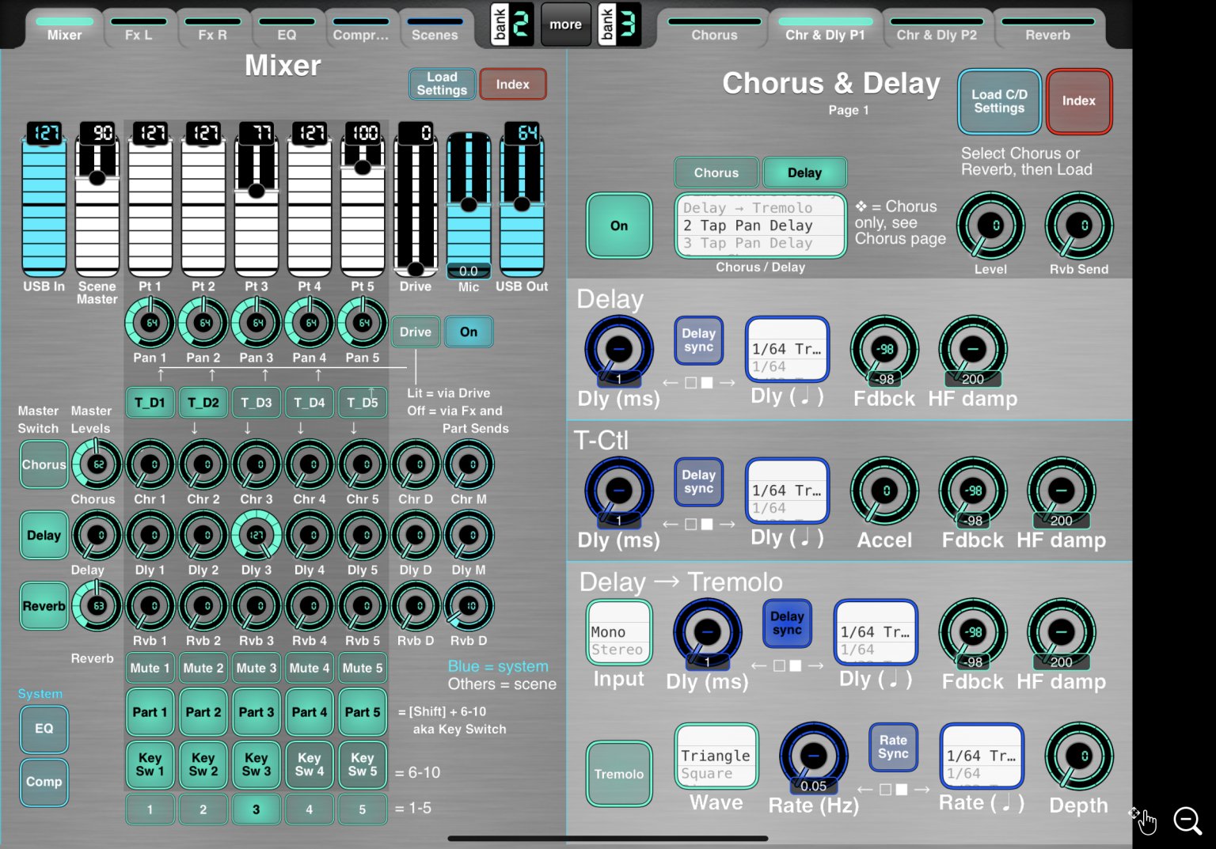1216x849 pixels.
Task: Open the Dly note picker in the T-Ctl section
Action: [787, 491]
